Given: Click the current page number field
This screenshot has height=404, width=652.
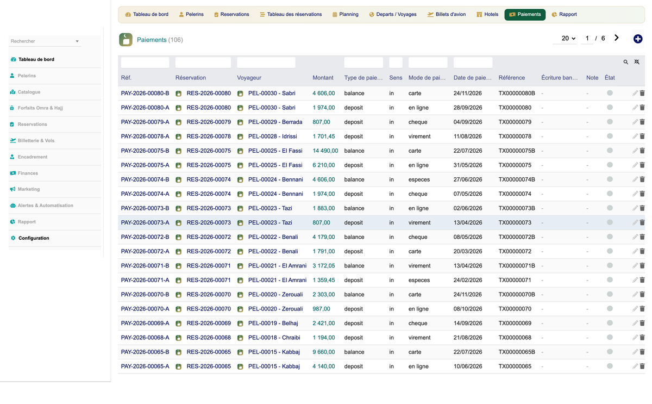Looking at the screenshot, I should point(587,39).
